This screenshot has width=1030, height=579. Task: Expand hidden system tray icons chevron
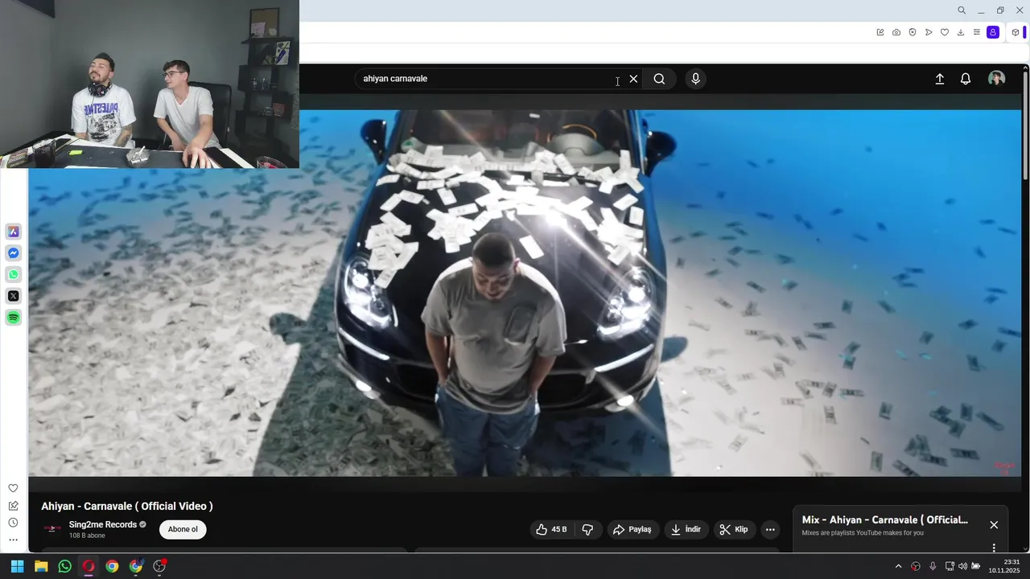(x=899, y=566)
